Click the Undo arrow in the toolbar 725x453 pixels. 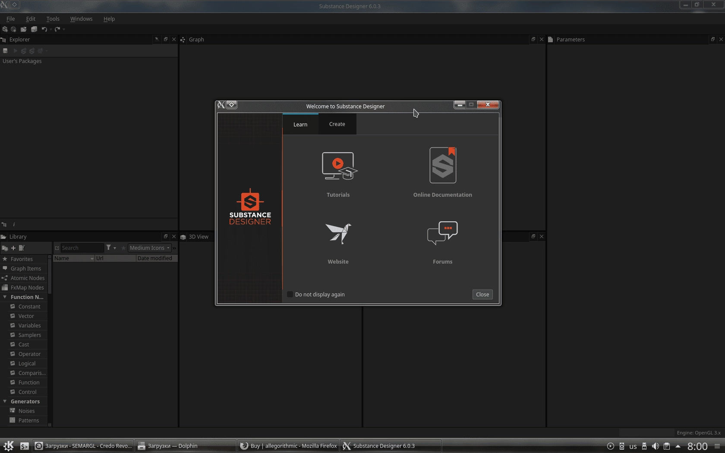[x=44, y=29]
